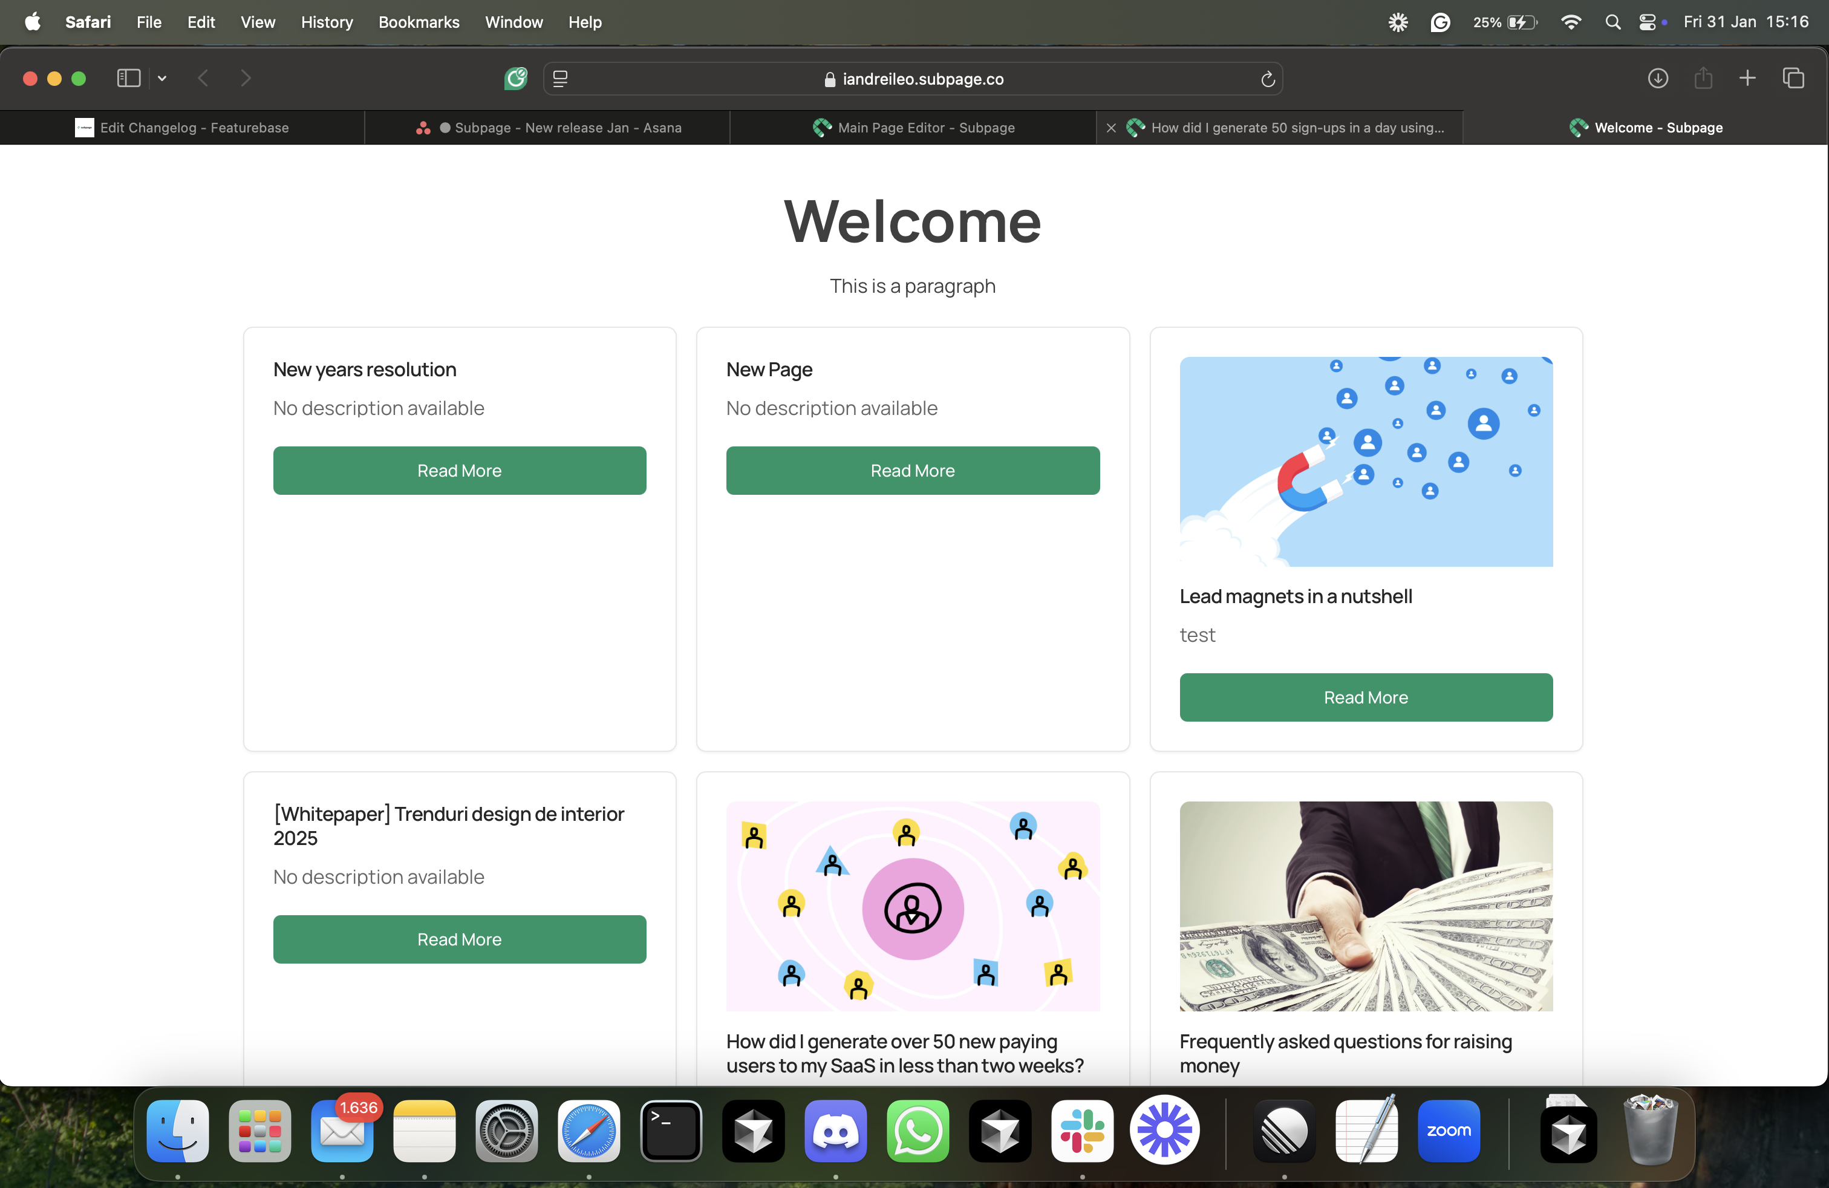This screenshot has width=1829, height=1188.
Task: Focus the iandreileo.subpage.co address bar
Action: [913, 79]
